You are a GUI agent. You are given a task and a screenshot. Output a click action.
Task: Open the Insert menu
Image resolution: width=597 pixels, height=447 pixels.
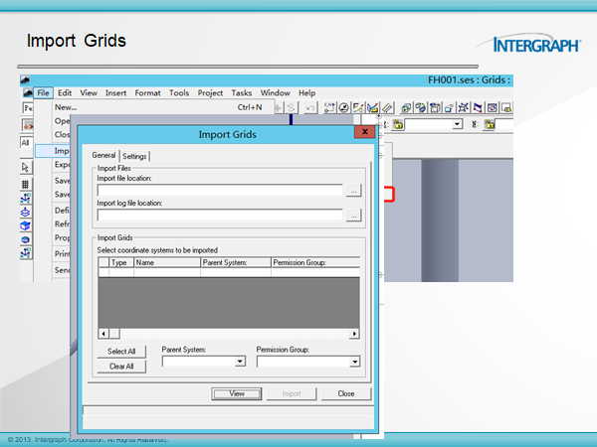[x=115, y=93]
